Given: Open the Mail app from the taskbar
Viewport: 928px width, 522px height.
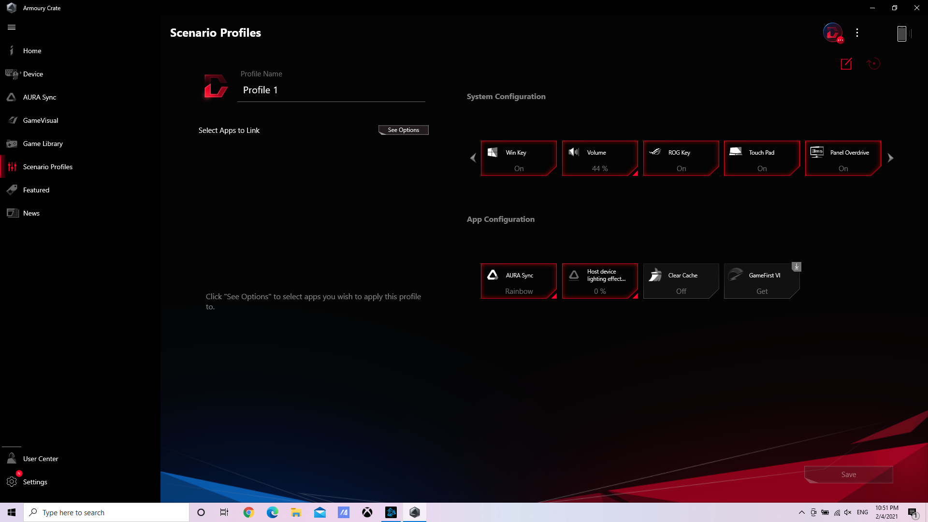Looking at the screenshot, I should click(x=320, y=512).
